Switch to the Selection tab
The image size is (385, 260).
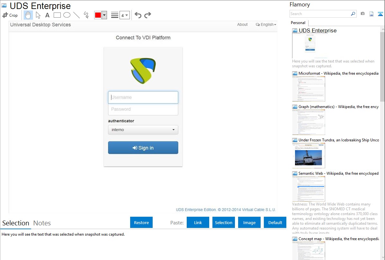click(x=16, y=223)
